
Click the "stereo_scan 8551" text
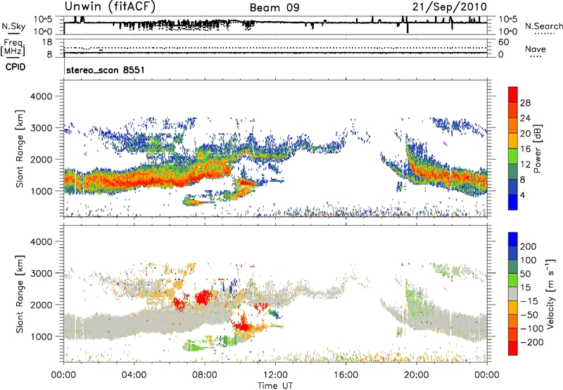(x=105, y=70)
